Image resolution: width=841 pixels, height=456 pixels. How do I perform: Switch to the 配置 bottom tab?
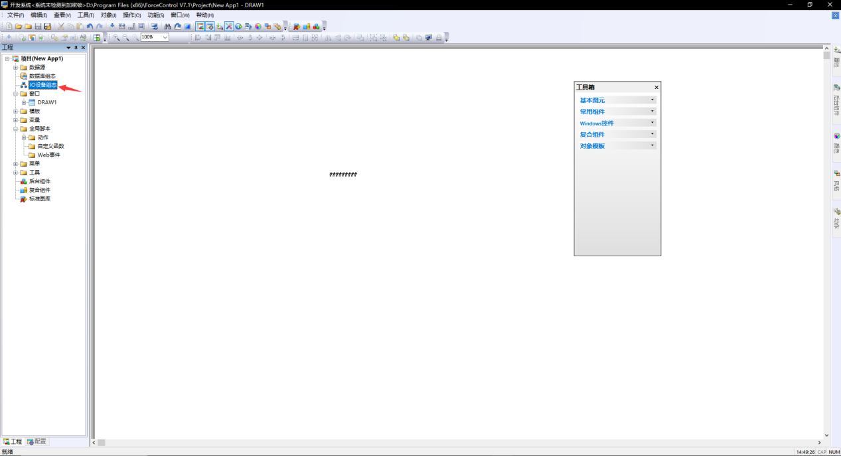pos(37,441)
